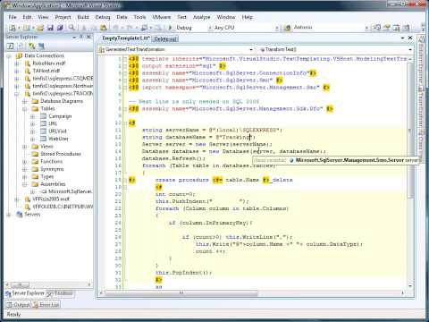Open the GeneratedTextTransformation class dropdown

251,49
